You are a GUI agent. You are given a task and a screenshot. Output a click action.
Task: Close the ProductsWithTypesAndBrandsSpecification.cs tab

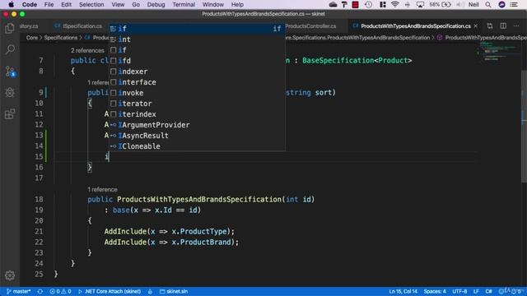[476, 25]
